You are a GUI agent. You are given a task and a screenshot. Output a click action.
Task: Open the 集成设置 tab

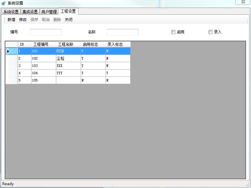click(30, 12)
